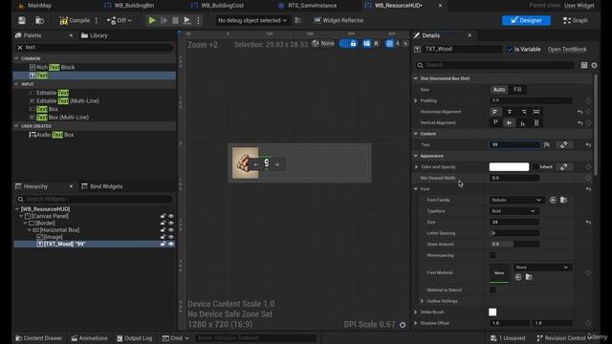612x344 pixels.
Task: Collapse the INPUT palette category
Action: [16, 84]
